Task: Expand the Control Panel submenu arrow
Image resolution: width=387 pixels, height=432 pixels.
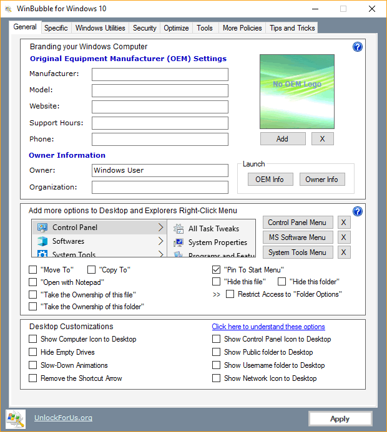Action: [x=161, y=228]
